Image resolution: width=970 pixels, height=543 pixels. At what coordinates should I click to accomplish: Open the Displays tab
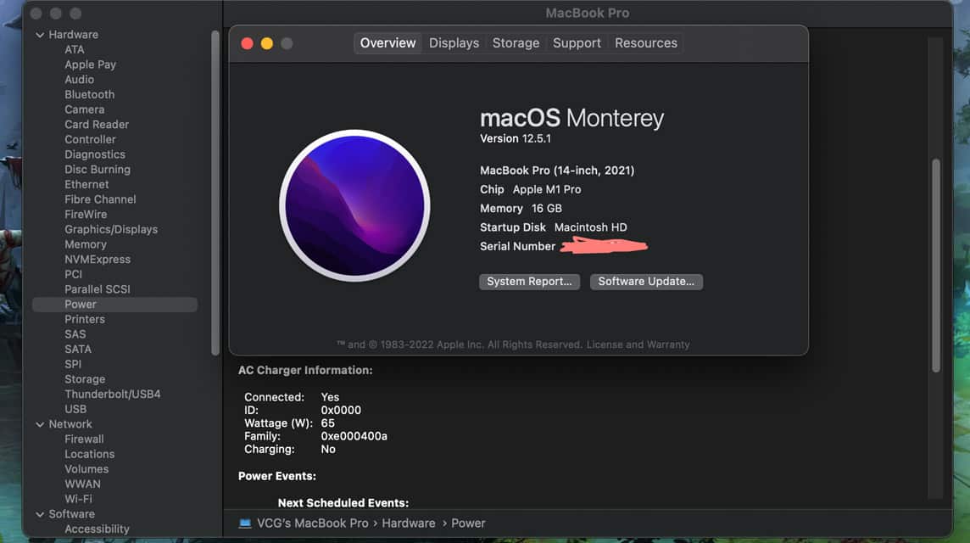pyautogui.click(x=454, y=43)
